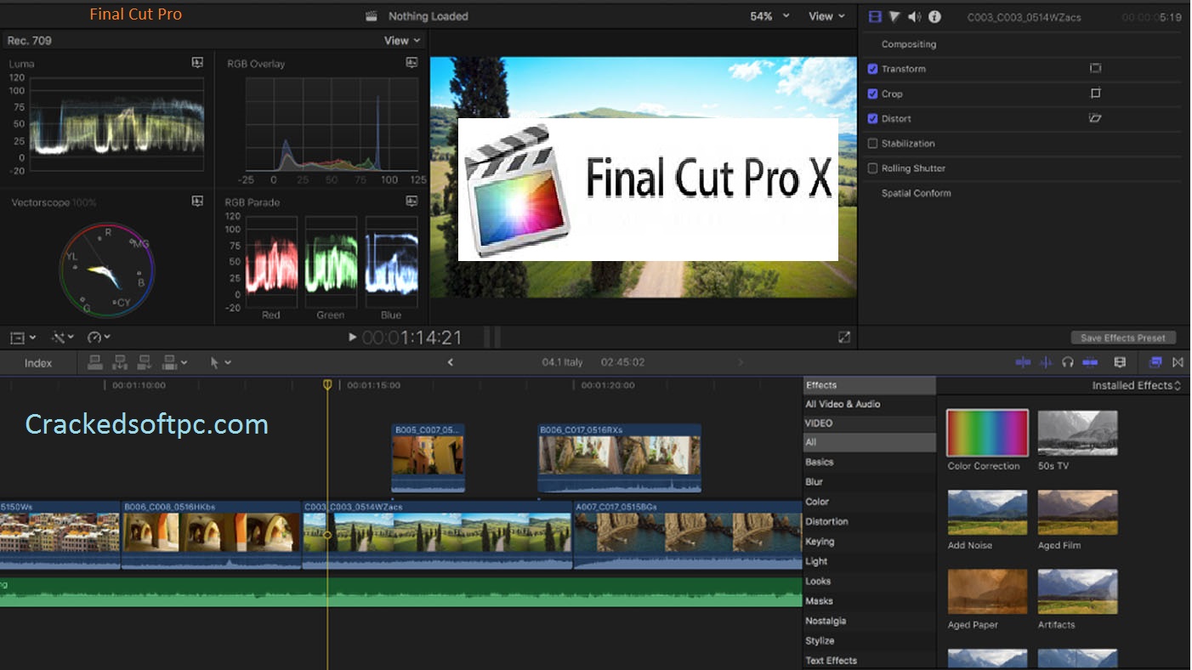
Task: Disable the Crop checkbox
Action: pos(872,94)
